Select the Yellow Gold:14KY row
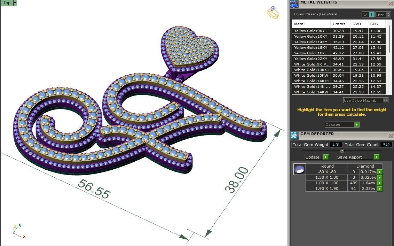Screen dimensions: 394x246 (339, 42)
